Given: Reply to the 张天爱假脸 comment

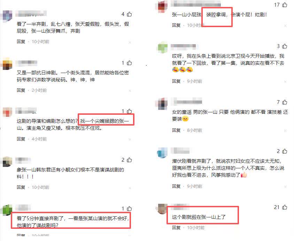Looking at the screenshot, I should (21, 42).
